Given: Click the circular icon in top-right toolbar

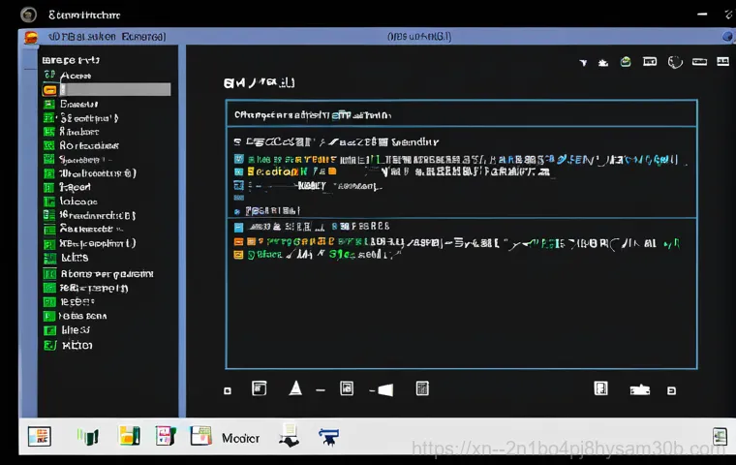Looking at the screenshot, I should (650, 62).
